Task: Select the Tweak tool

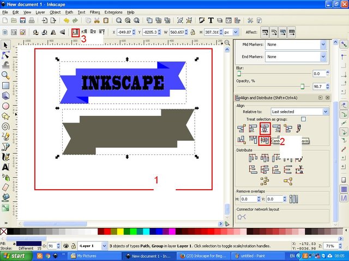Action: point(5,65)
